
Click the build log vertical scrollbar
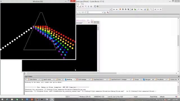[178, 88]
